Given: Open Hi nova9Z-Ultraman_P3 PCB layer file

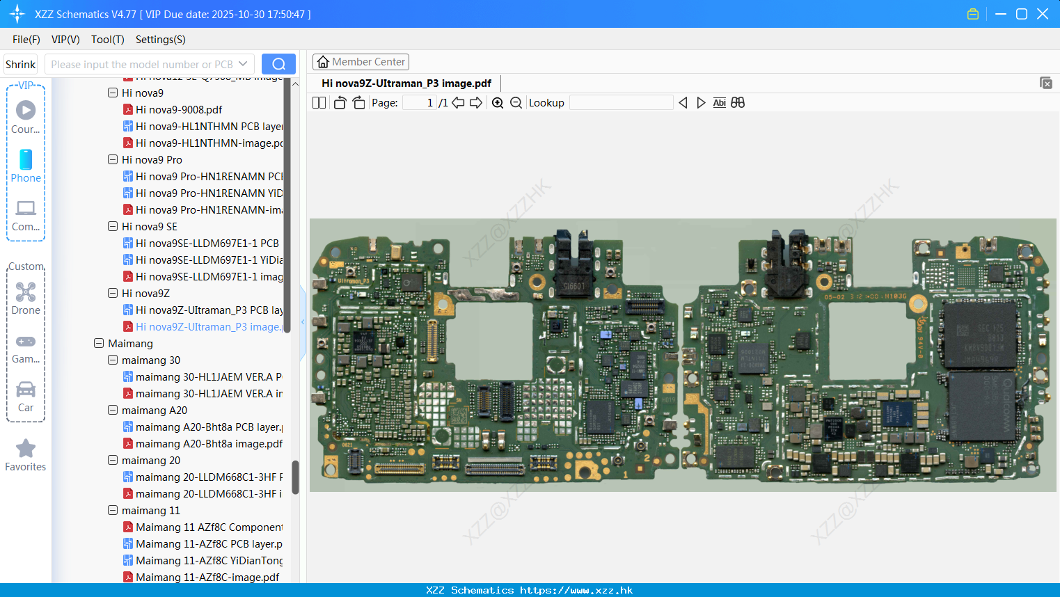Looking at the screenshot, I should point(203,310).
